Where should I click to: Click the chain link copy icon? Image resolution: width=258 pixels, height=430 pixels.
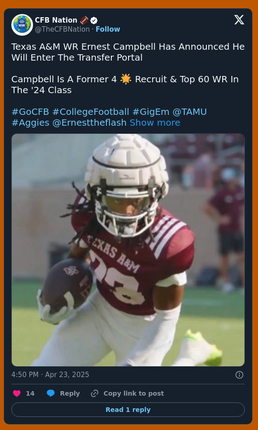coord(95,393)
